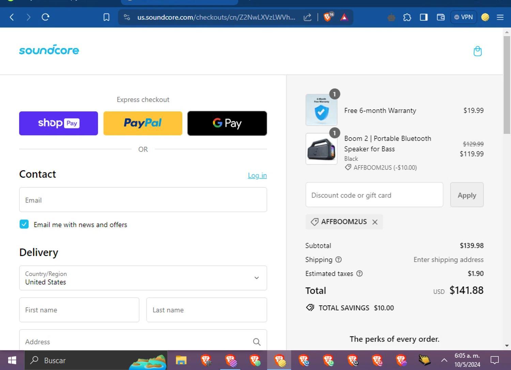The image size is (511, 370).
Task: Click the address search magnifier icon
Action: click(257, 342)
